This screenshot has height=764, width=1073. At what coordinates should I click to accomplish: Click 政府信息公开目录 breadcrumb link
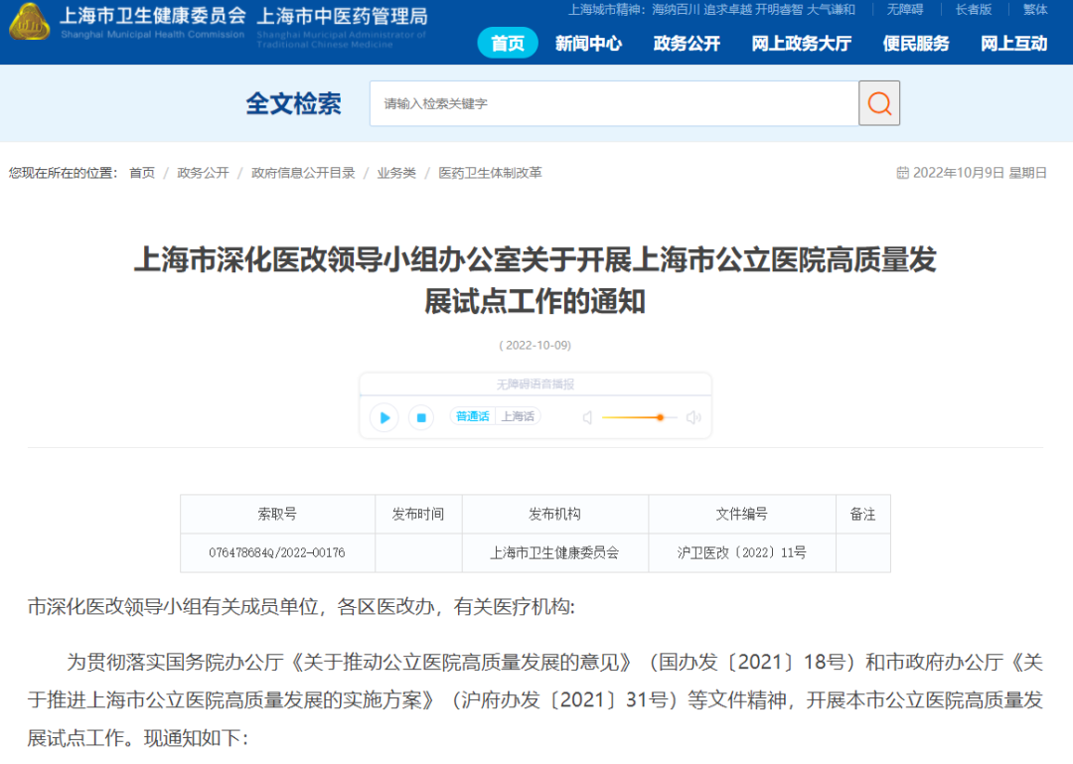click(303, 173)
